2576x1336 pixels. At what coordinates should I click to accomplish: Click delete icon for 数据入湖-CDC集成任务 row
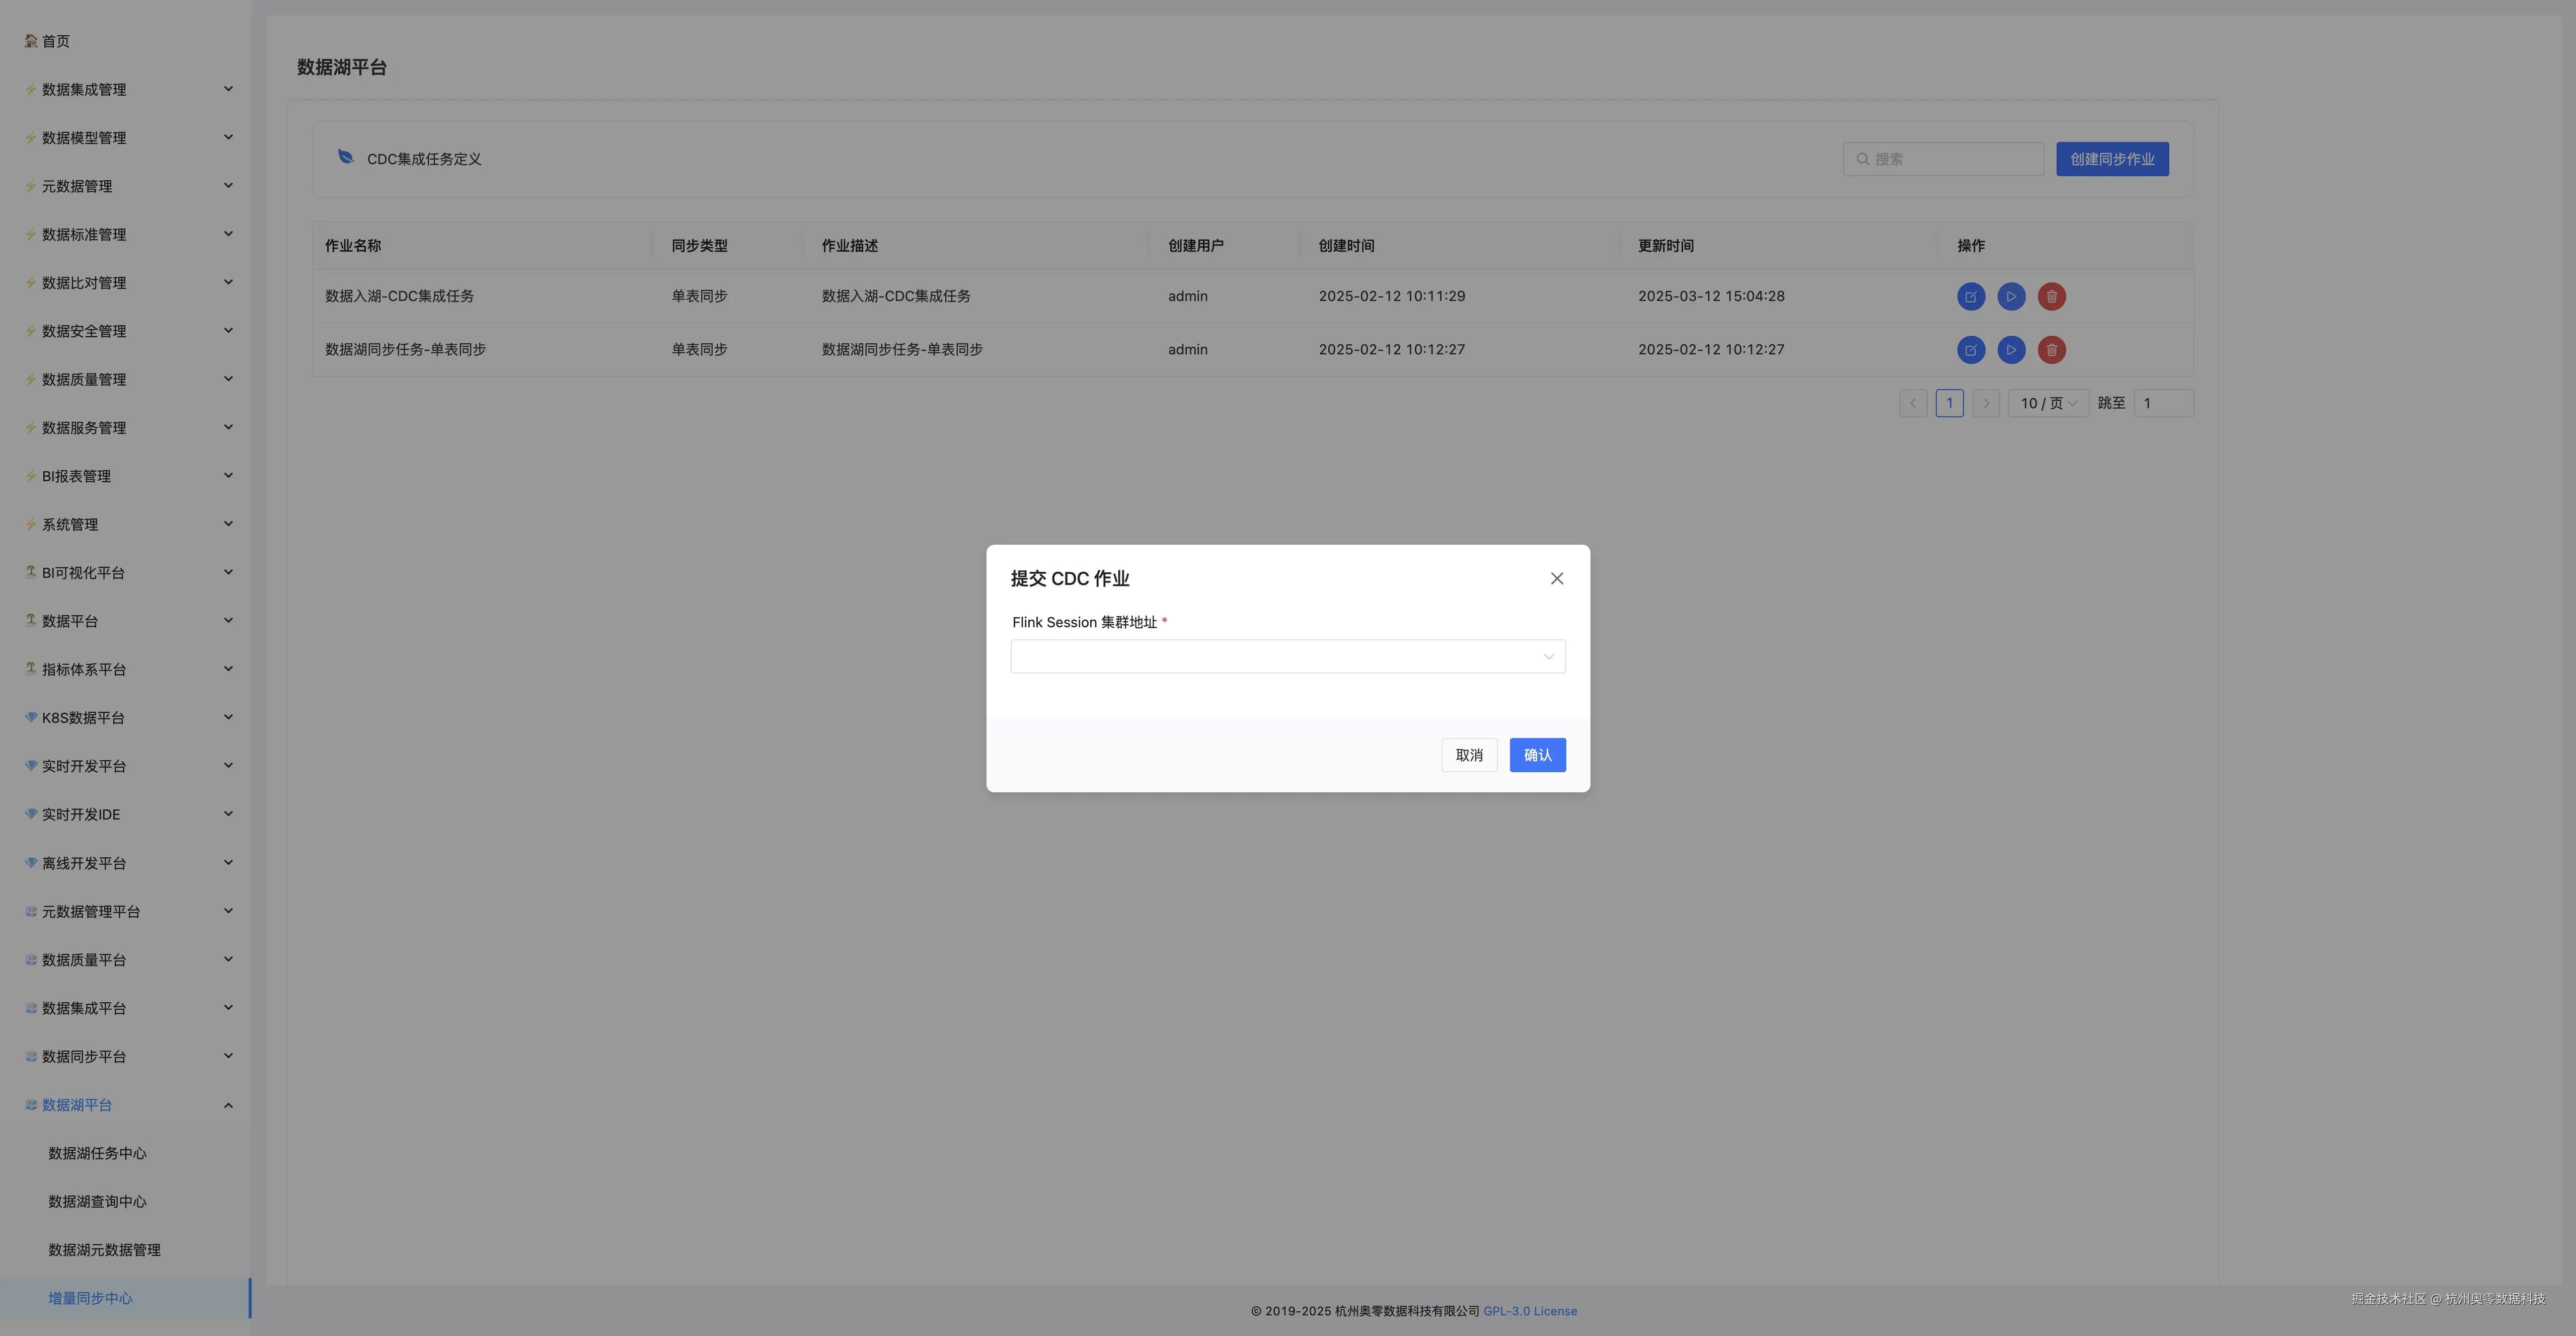pyautogui.click(x=2051, y=296)
